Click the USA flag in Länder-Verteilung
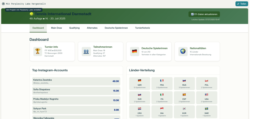This screenshot has height=119, width=262. [206, 95]
